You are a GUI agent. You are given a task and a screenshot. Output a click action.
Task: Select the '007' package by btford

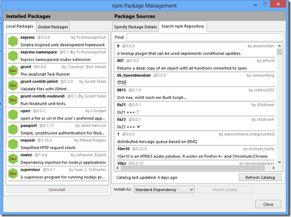click(x=196, y=64)
